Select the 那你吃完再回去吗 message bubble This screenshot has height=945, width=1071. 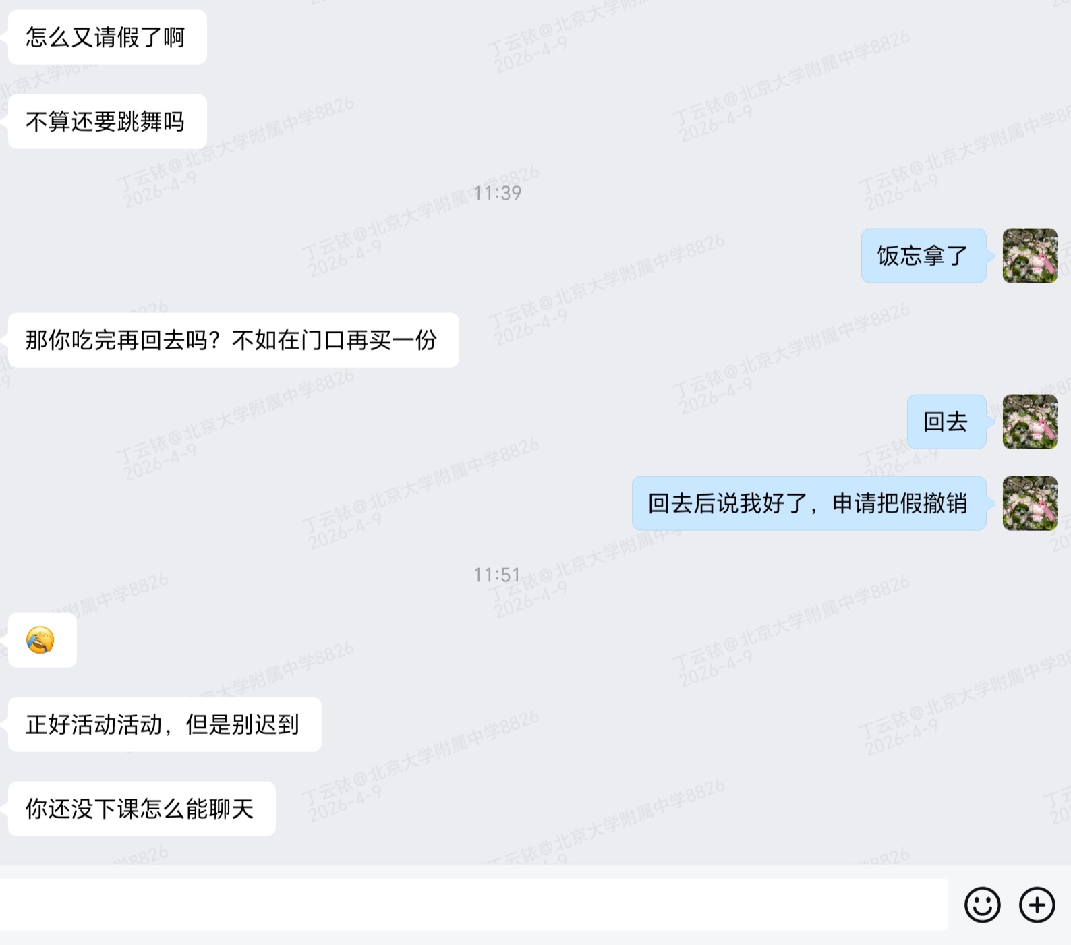(x=233, y=340)
